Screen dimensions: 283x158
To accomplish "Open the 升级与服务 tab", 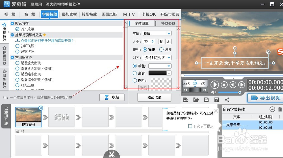I will [170, 14].
